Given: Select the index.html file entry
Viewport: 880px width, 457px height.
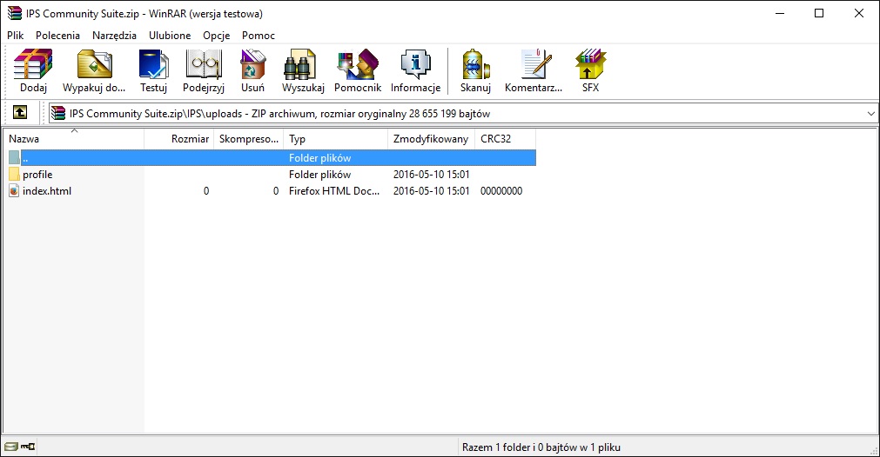Looking at the screenshot, I should point(46,191).
